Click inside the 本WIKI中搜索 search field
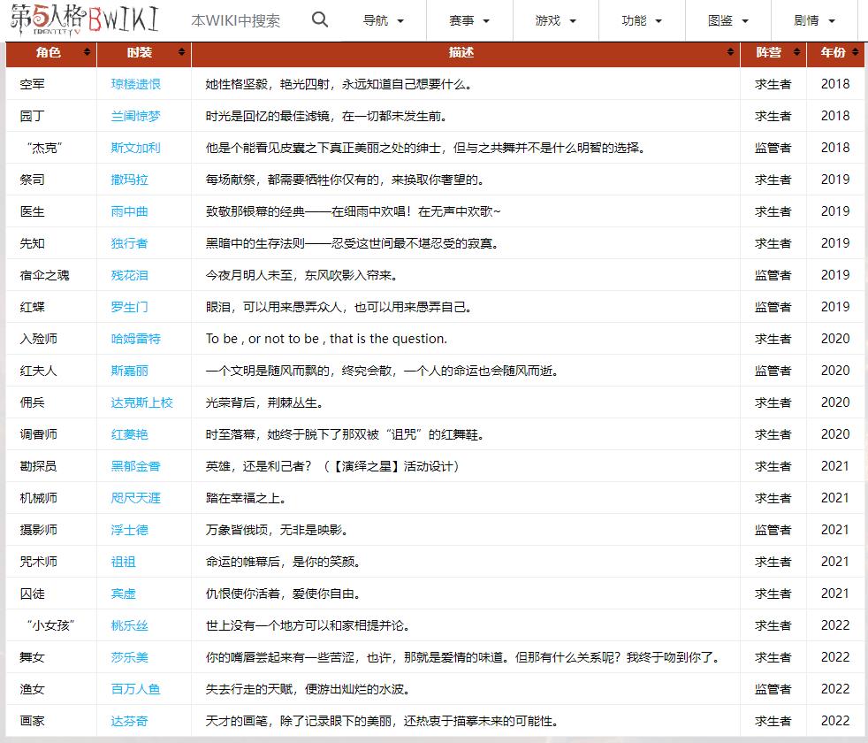This screenshot has width=868, height=743. pos(234,19)
